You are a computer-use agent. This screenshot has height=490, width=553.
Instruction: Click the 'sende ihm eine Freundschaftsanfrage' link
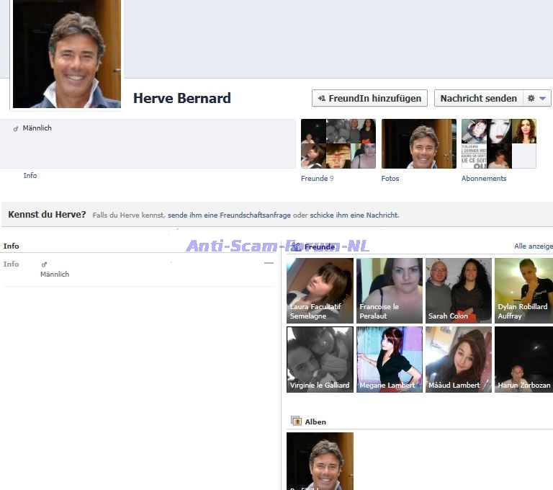[228, 215]
